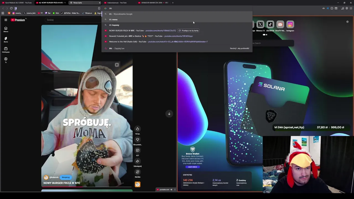Open the short's sound avatar thumbnail
Viewport: 354px width, 199px height.
click(137, 184)
